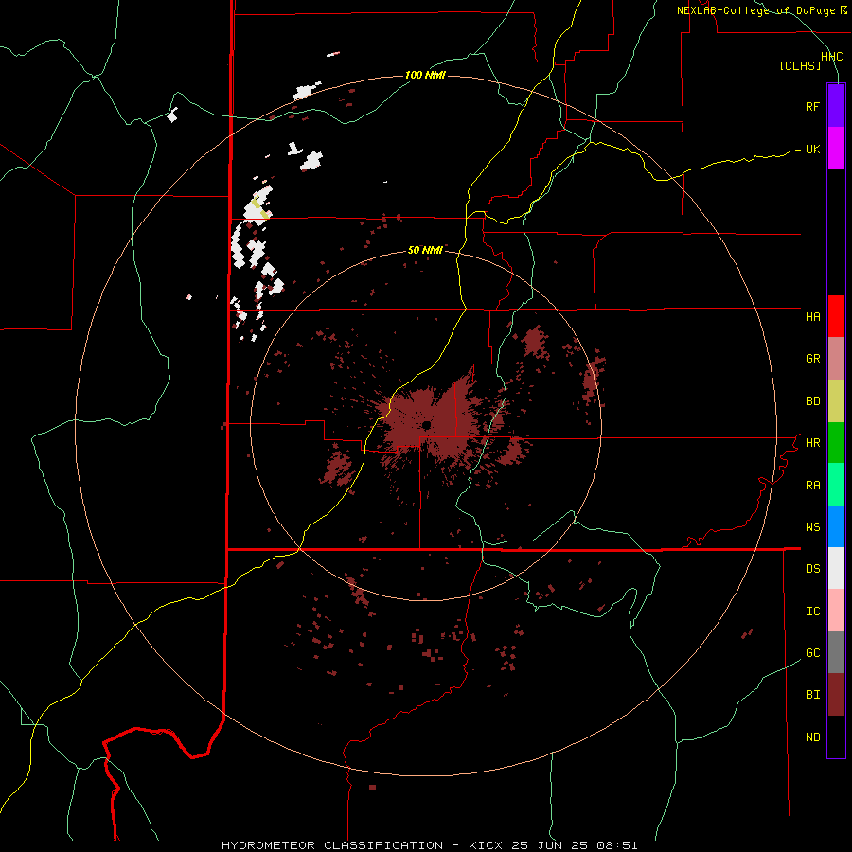Click the 50 NMI range ring label
This screenshot has height=852, width=852.
(425, 250)
